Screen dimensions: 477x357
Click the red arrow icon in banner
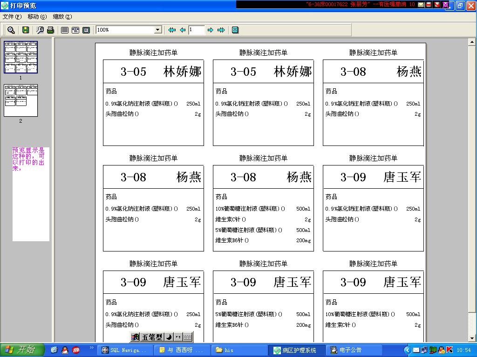(x=437, y=5)
